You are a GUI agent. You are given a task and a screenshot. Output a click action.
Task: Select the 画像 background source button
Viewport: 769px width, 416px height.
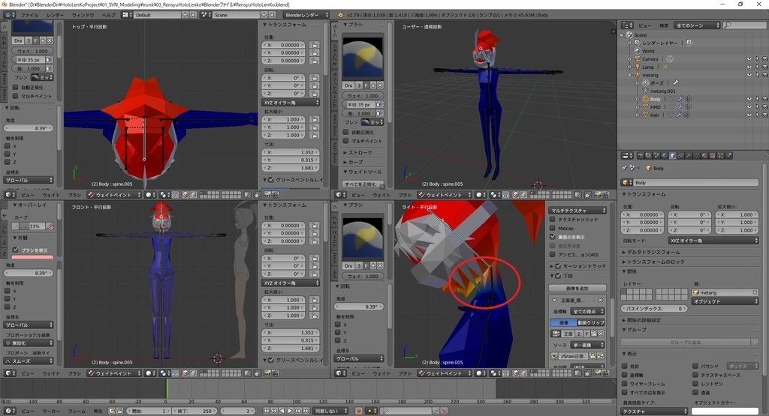[x=564, y=322]
